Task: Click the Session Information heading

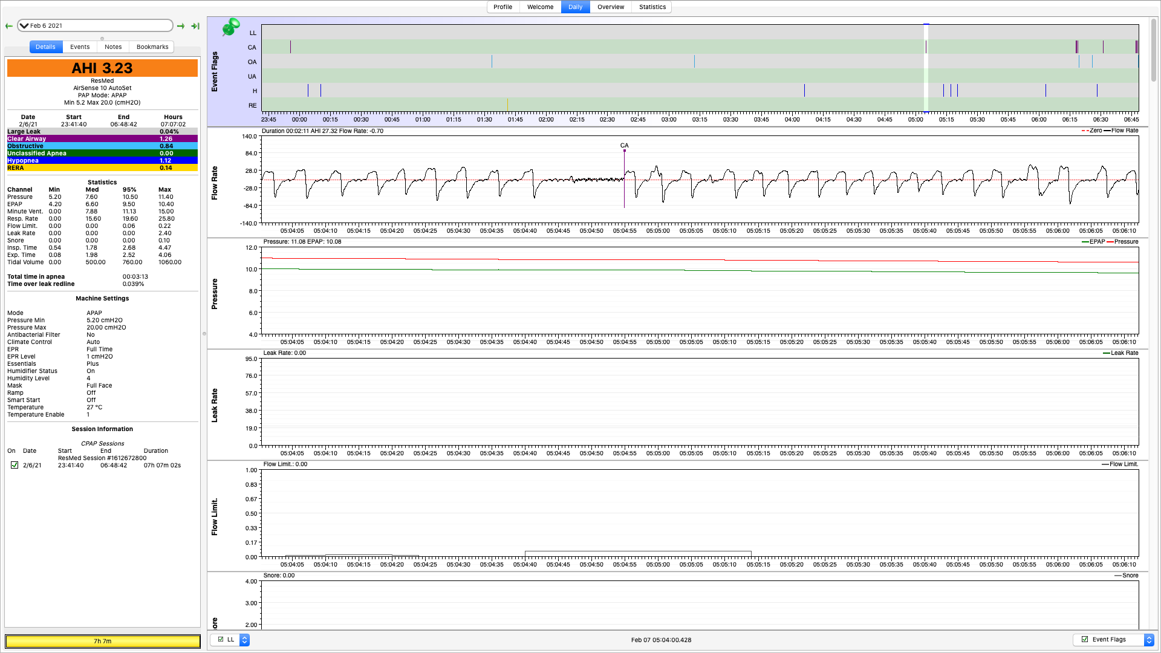Action: (x=102, y=429)
